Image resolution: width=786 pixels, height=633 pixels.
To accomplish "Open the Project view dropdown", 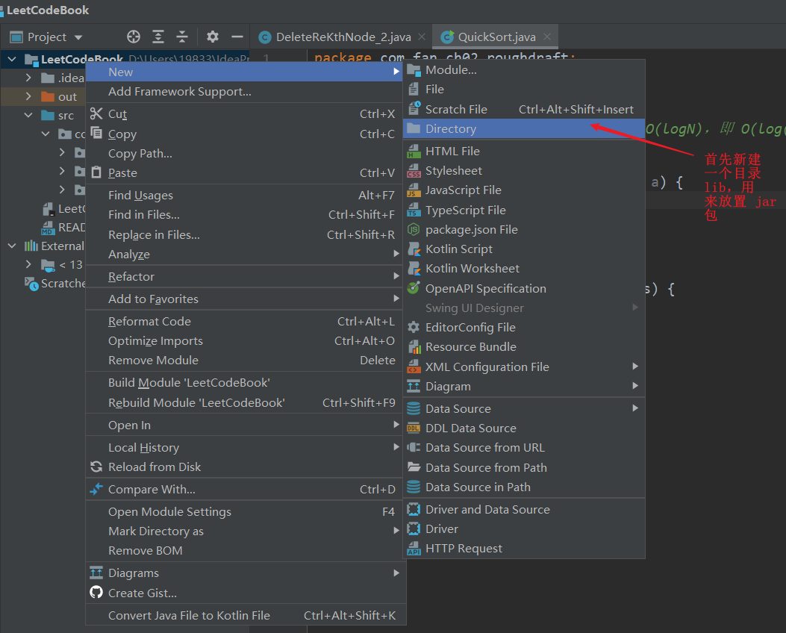I will [x=78, y=37].
